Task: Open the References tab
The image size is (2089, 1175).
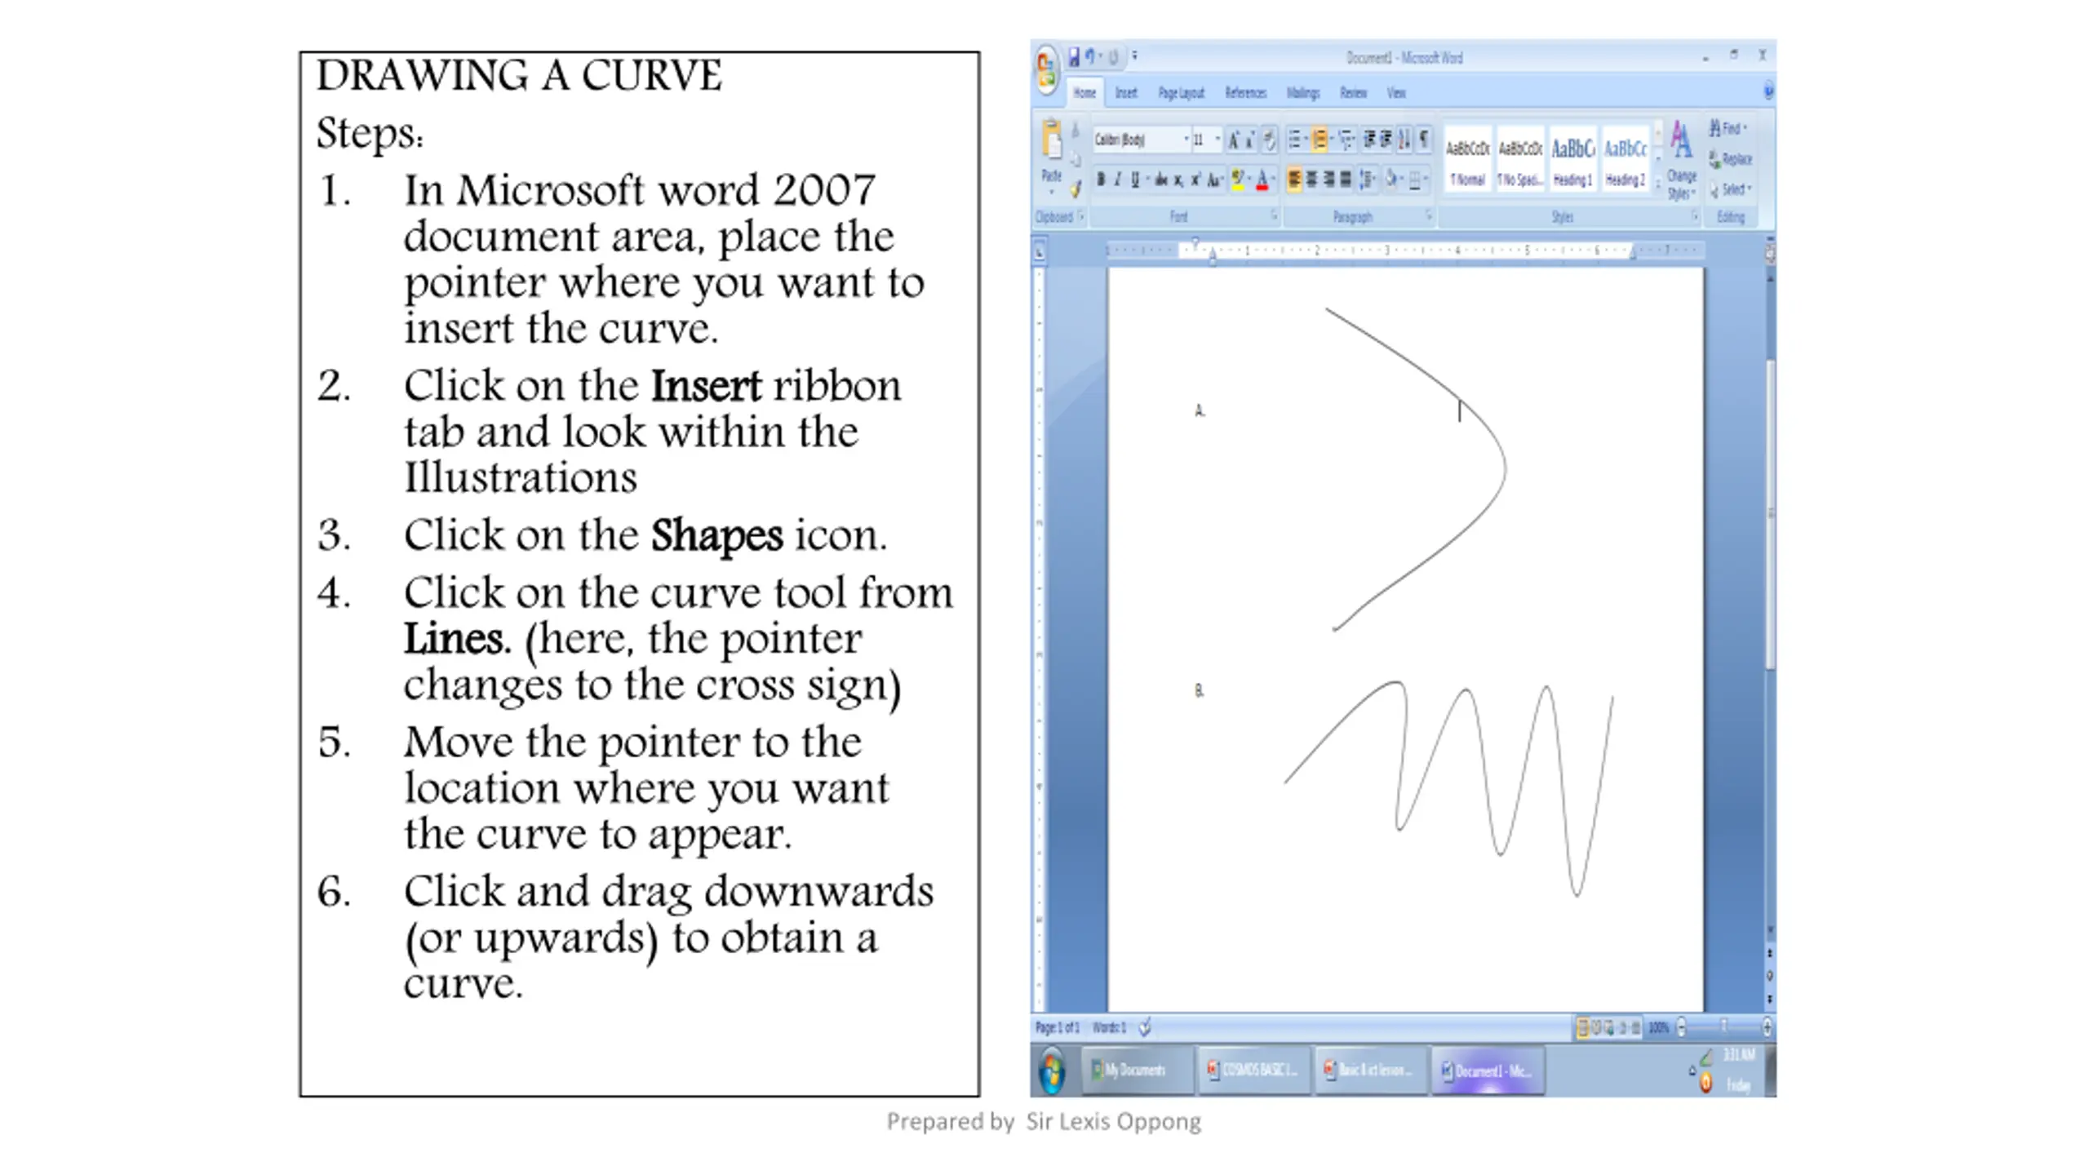Action: pos(1246,92)
